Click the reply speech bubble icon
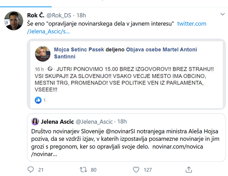Image resolution: width=228 pixels, height=176 pixels. (x=31, y=169)
